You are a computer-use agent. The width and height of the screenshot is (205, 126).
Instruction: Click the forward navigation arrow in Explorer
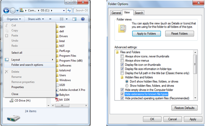point(13,10)
